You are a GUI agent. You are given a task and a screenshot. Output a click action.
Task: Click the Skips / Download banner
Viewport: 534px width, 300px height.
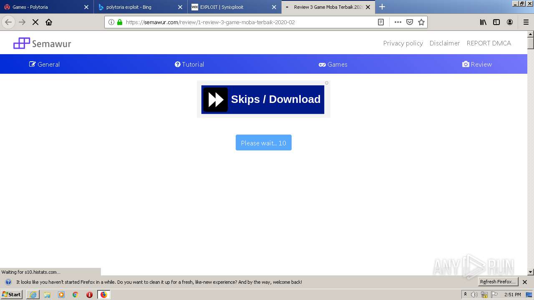click(263, 100)
